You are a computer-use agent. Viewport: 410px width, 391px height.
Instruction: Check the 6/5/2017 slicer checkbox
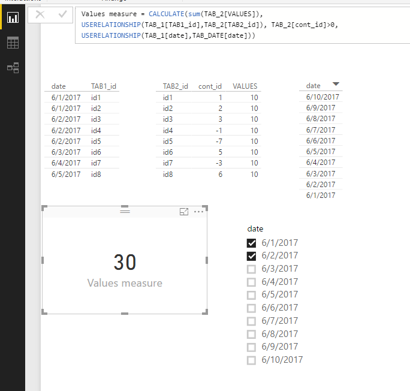pyautogui.click(x=251, y=295)
